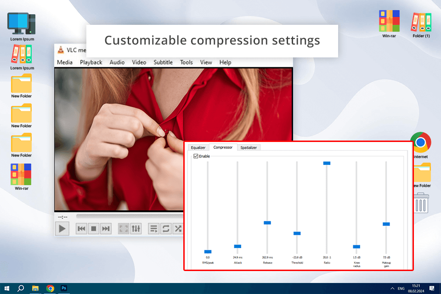
Task: Switch to the Equalizer tab
Action: (198, 148)
